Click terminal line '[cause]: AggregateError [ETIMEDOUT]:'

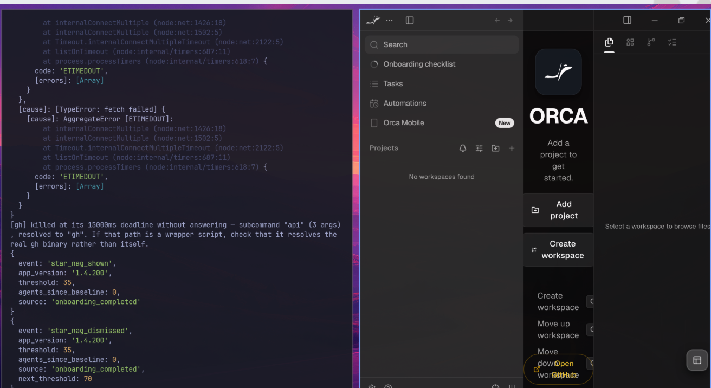(100, 119)
